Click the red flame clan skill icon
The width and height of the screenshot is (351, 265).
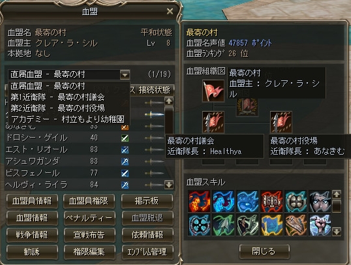point(199,202)
